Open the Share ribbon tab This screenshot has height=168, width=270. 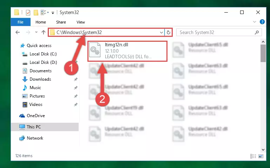pyautogui.click(x=61, y=22)
